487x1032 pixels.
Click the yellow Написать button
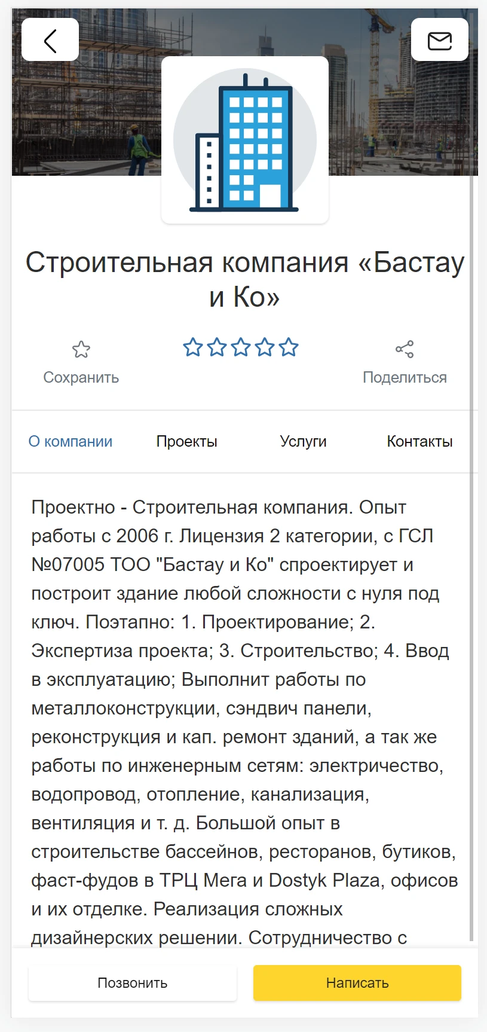[x=357, y=983]
